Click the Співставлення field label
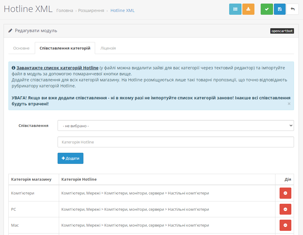 point(33,126)
